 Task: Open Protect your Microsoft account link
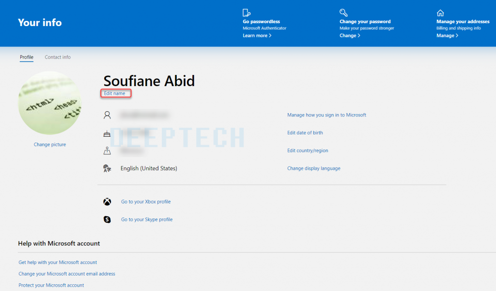pos(51,285)
